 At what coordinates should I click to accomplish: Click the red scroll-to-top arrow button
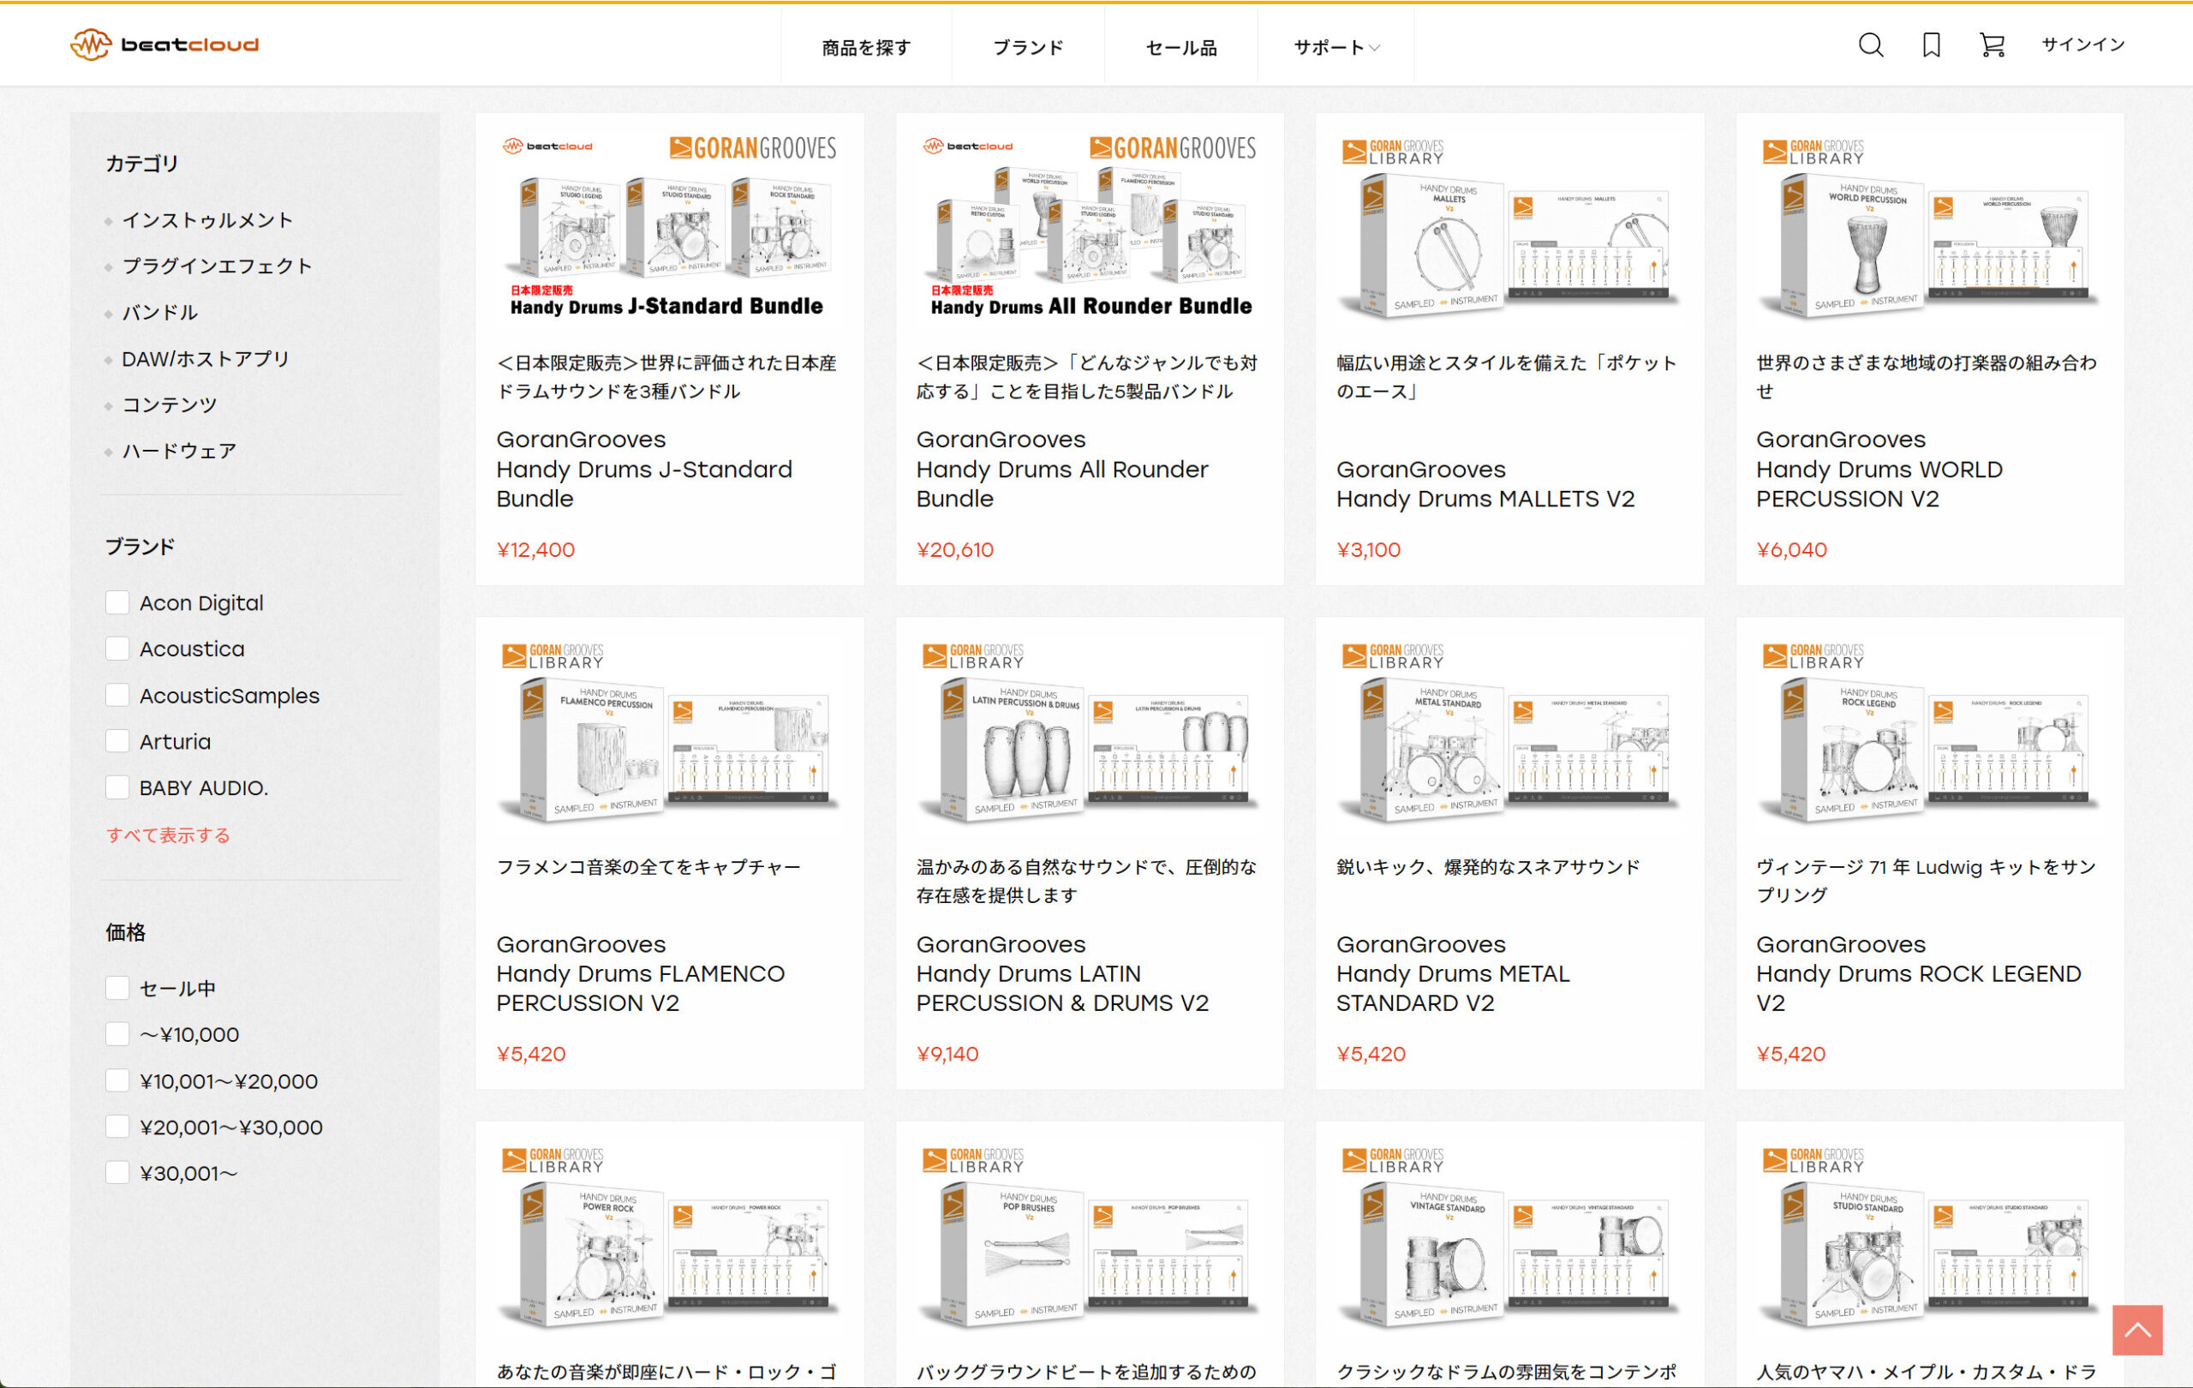(2136, 1330)
